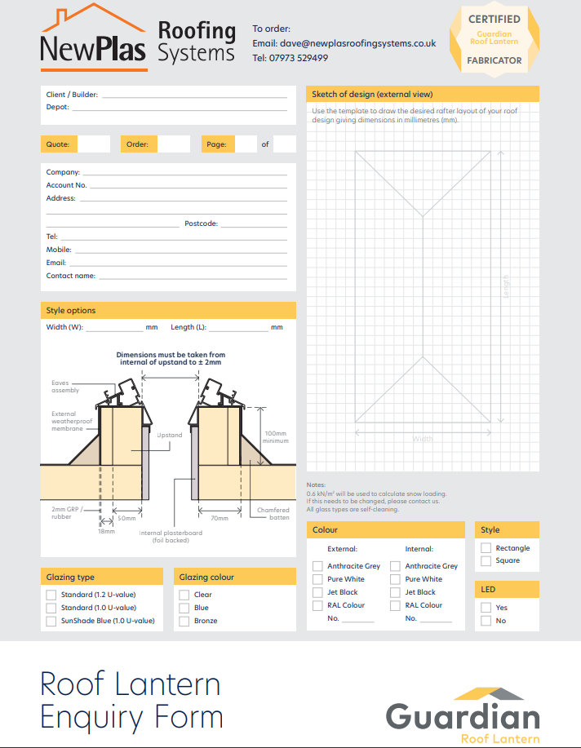The height and width of the screenshot is (748, 581).
Task: Click the Width (W) measurement field
Action: click(x=114, y=328)
